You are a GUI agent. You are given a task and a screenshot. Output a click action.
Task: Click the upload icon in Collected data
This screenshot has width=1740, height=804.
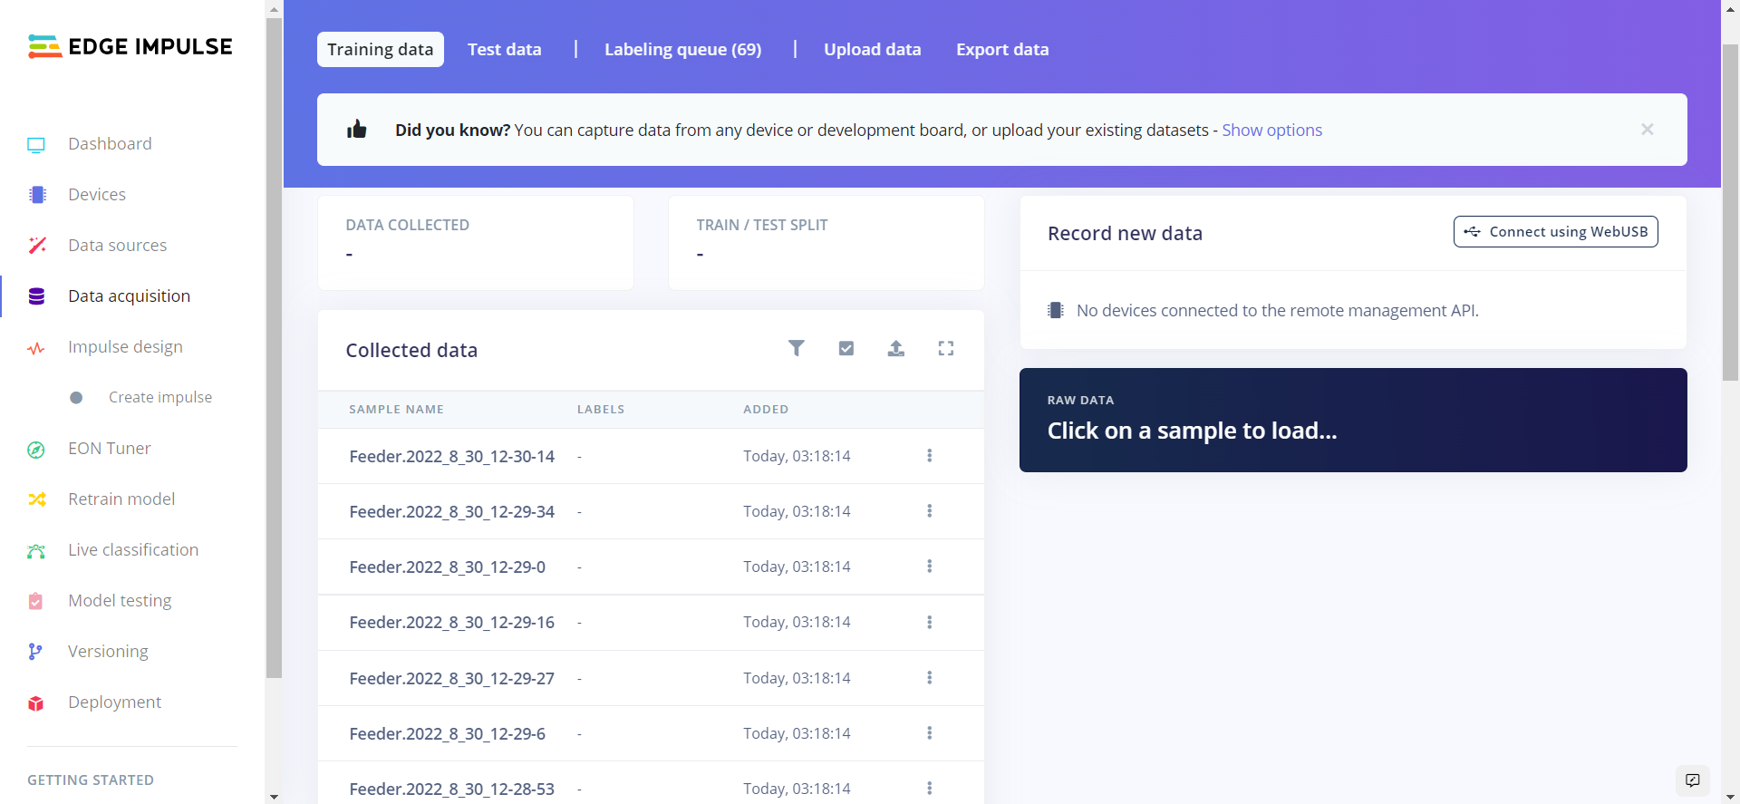[895, 348]
